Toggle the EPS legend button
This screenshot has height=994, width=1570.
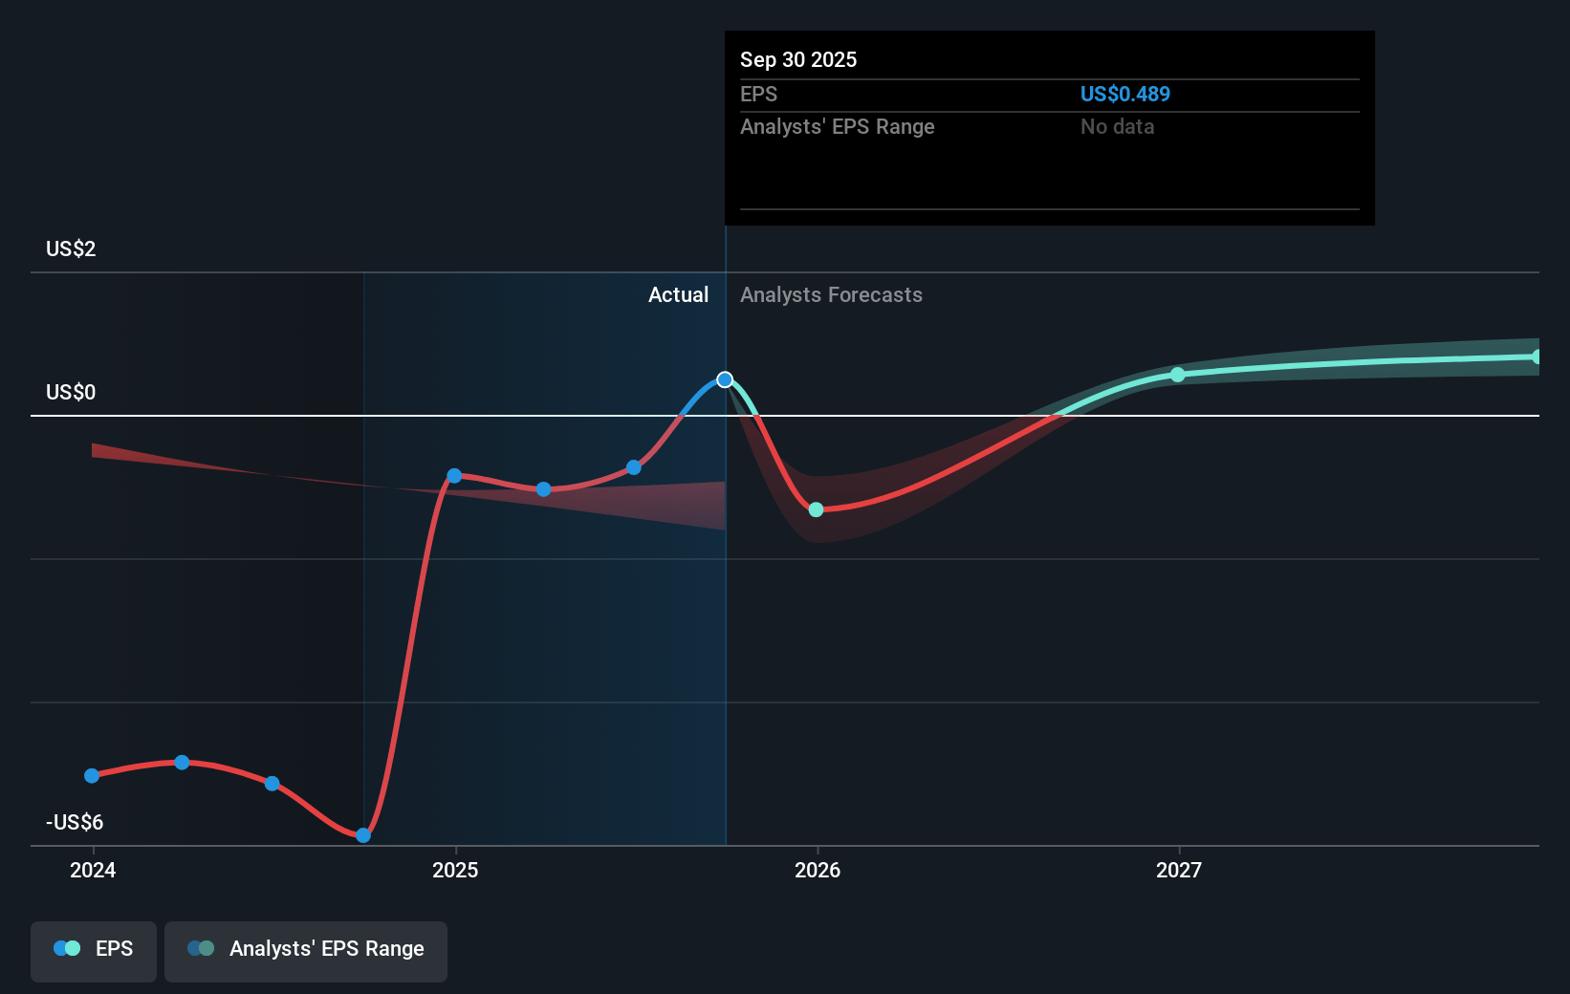(x=94, y=950)
